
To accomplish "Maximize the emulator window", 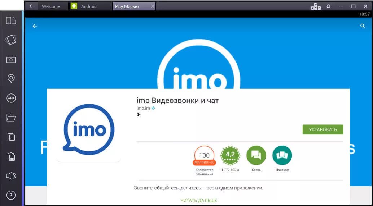I will pos(353,6).
